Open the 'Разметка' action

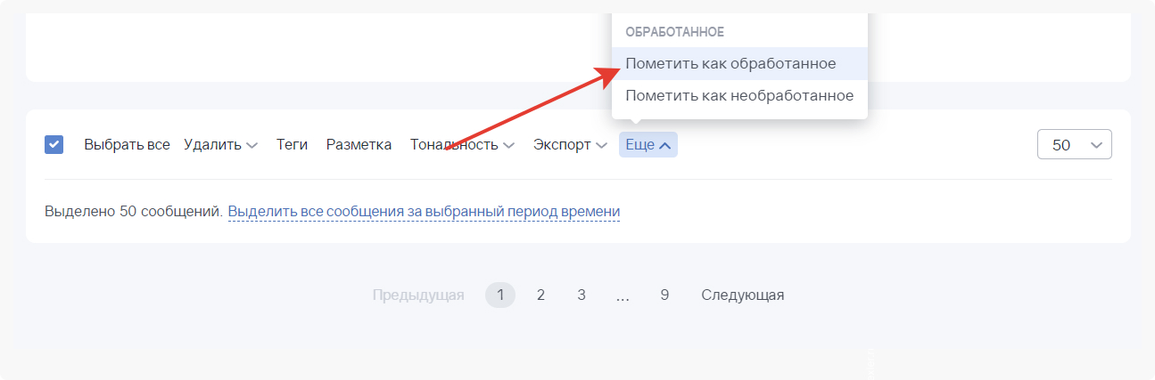[x=359, y=145]
